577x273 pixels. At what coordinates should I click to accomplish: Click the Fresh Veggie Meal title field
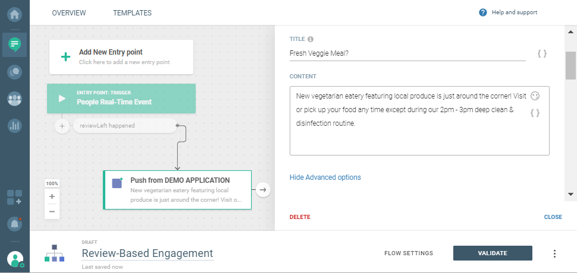click(407, 53)
